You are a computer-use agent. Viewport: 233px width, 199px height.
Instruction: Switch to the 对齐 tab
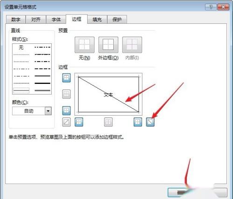[x=36, y=20]
